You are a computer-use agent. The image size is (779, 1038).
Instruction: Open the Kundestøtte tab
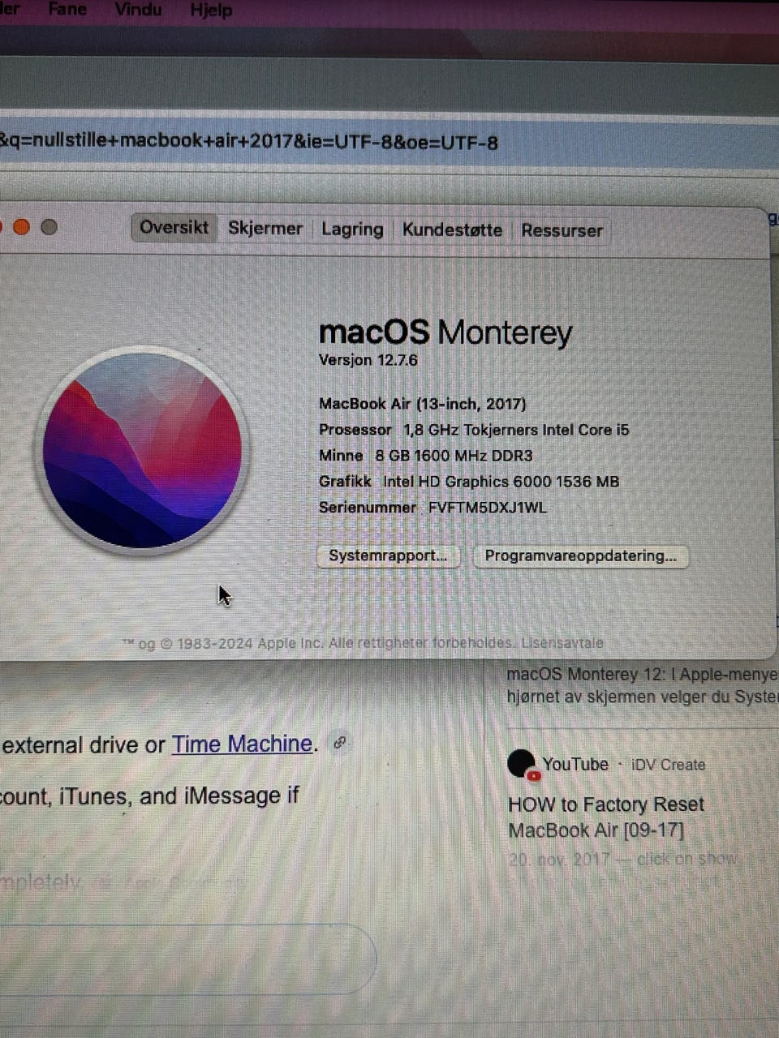point(452,230)
